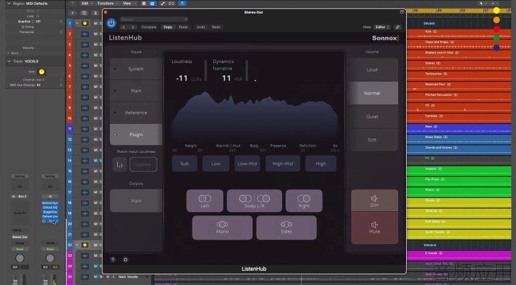Click the automation curve icon in toolbar

[163, 3]
